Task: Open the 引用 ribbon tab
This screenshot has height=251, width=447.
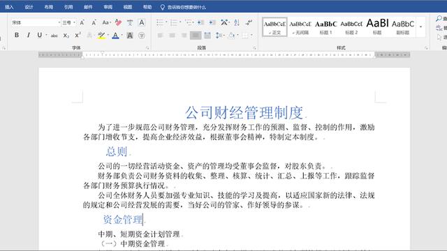Action: pos(68,7)
